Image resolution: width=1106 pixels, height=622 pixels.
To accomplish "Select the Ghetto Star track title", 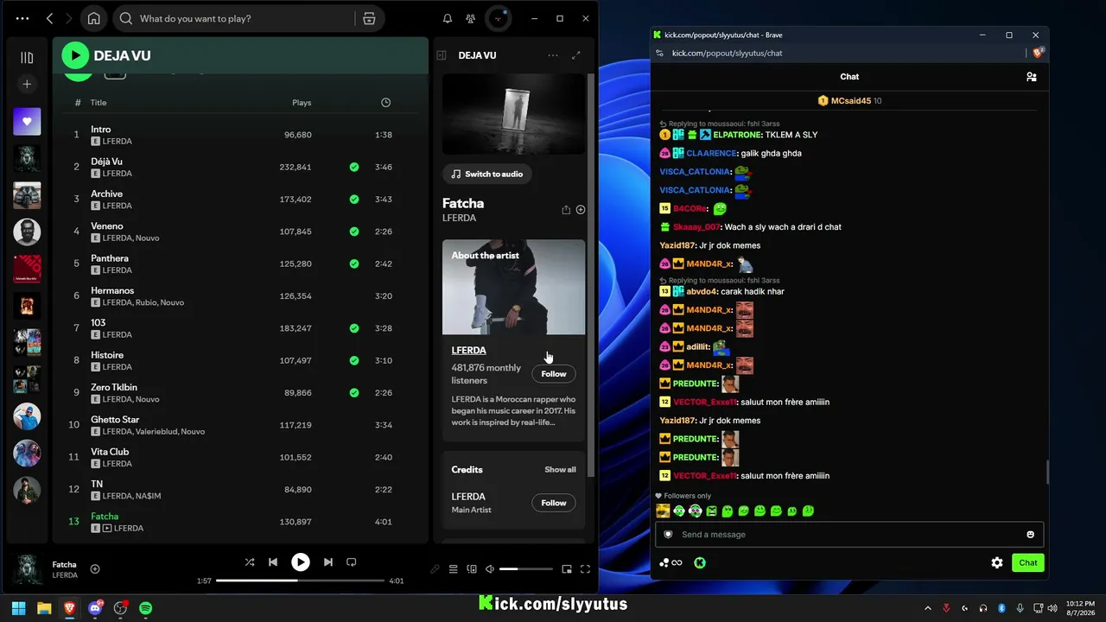I will click(x=115, y=420).
